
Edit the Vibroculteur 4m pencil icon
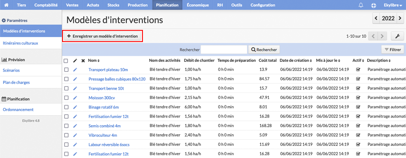pos(75,135)
